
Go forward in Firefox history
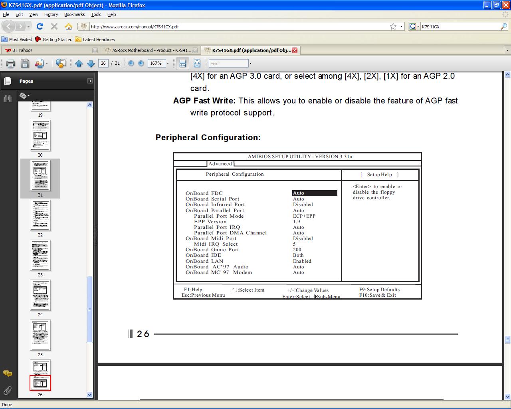(x=20, y=27)
